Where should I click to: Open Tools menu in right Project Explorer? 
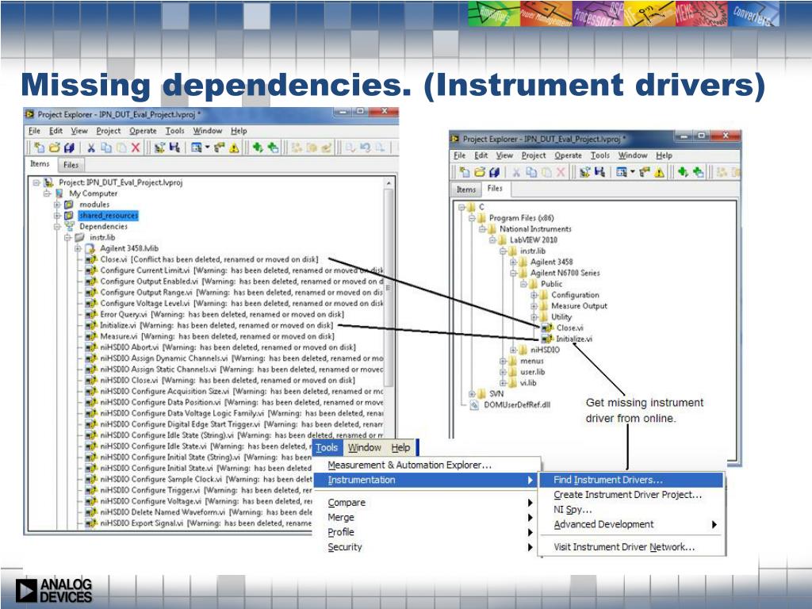click(x=600, y=155)
